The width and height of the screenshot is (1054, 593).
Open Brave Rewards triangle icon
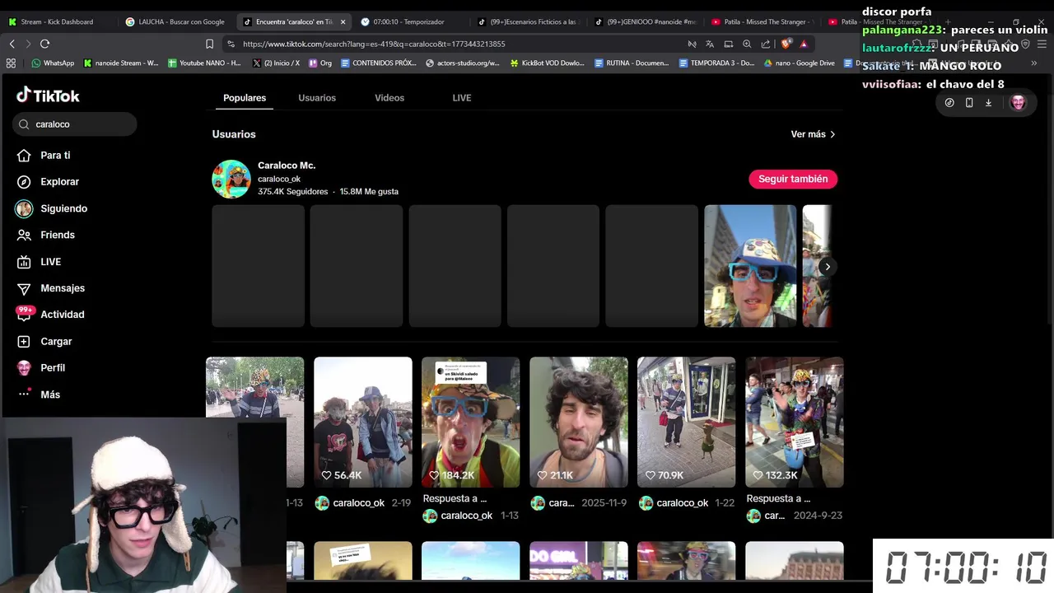(804, 44)
